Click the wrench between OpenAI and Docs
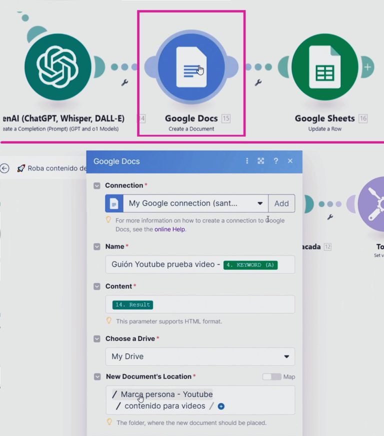384x436 pixels. point(124,82)
